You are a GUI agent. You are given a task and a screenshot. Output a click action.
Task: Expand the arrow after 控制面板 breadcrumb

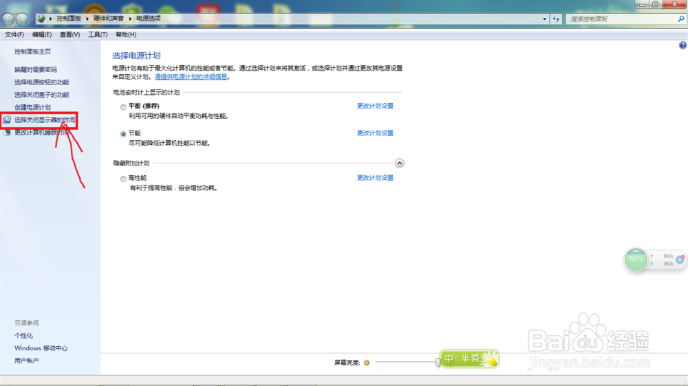[87, 19]
